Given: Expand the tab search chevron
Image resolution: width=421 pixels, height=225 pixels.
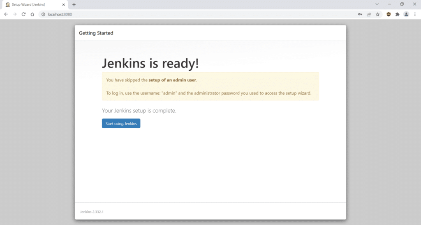Looking at the screenshot, I should [x=377, y=4].
